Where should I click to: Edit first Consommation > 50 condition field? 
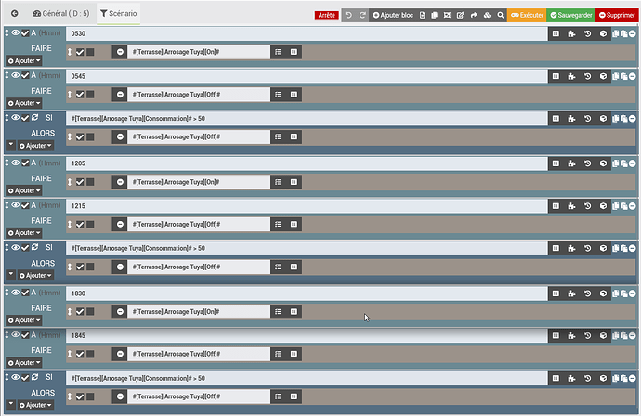click(x=307, y=119)
